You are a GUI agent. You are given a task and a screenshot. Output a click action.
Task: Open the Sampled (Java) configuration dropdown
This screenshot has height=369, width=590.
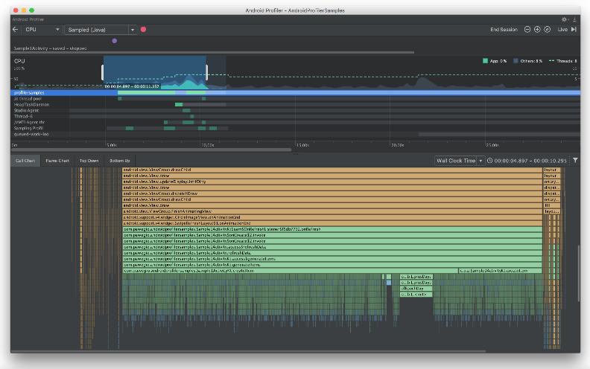pos(101,30)
